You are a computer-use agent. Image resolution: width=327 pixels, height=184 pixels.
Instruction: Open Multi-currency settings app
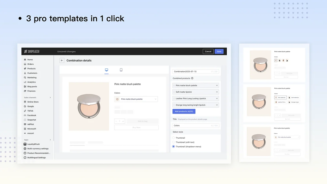point(38,148)
